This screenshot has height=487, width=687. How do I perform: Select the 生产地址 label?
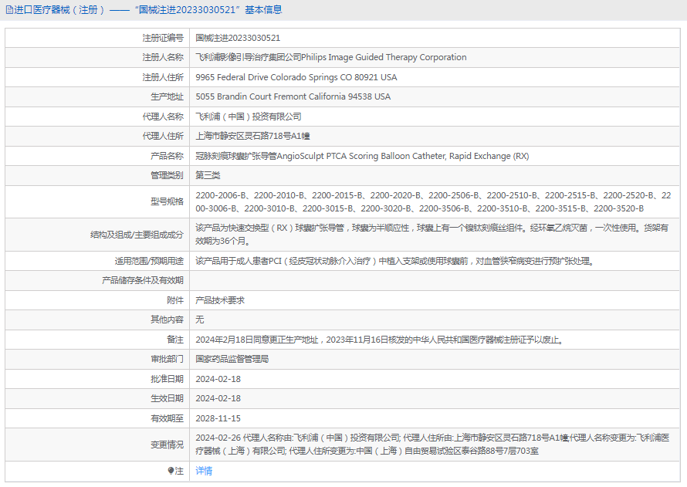[x=167, y=96]
